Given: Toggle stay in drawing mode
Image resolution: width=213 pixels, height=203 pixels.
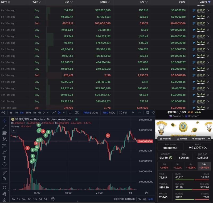Looking at the screenshot, I should click(5, 194).
